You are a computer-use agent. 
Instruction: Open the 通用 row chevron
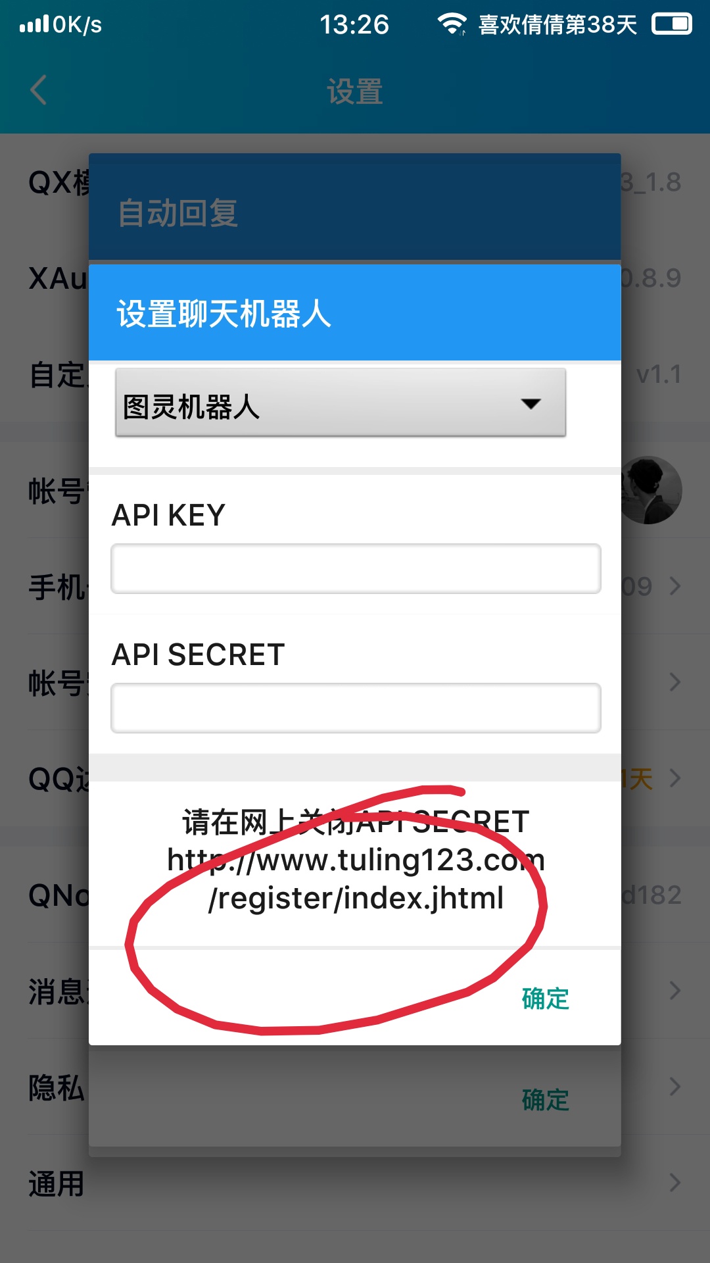(x=674, y=1182)
